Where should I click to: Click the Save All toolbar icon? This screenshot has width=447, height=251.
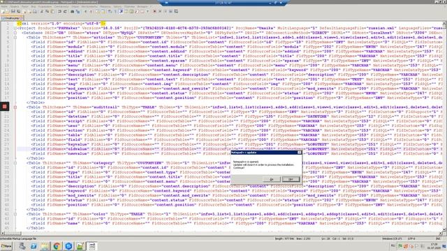coord(18,11)
